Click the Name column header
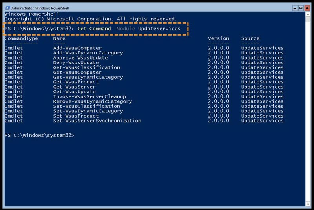 59,38
